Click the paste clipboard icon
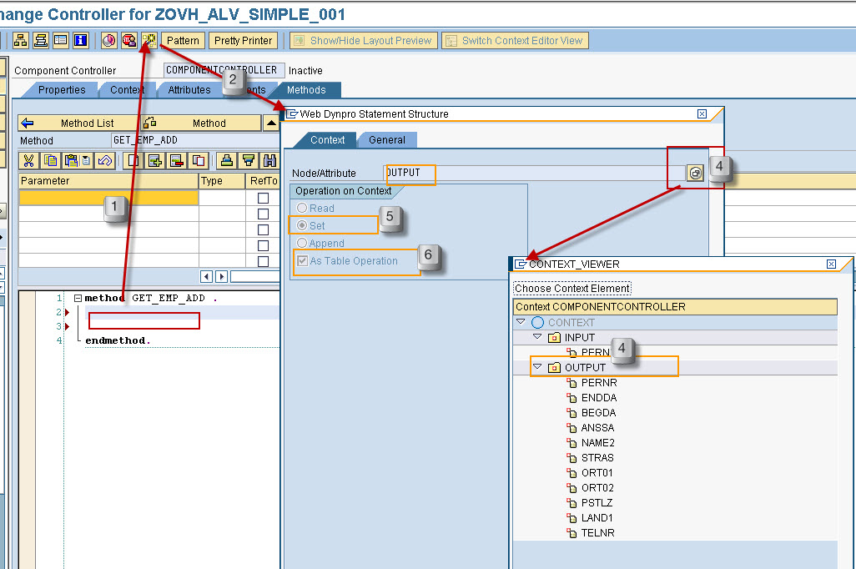The image size is (856, 569). pyautogui.click(x=72, y=160)
